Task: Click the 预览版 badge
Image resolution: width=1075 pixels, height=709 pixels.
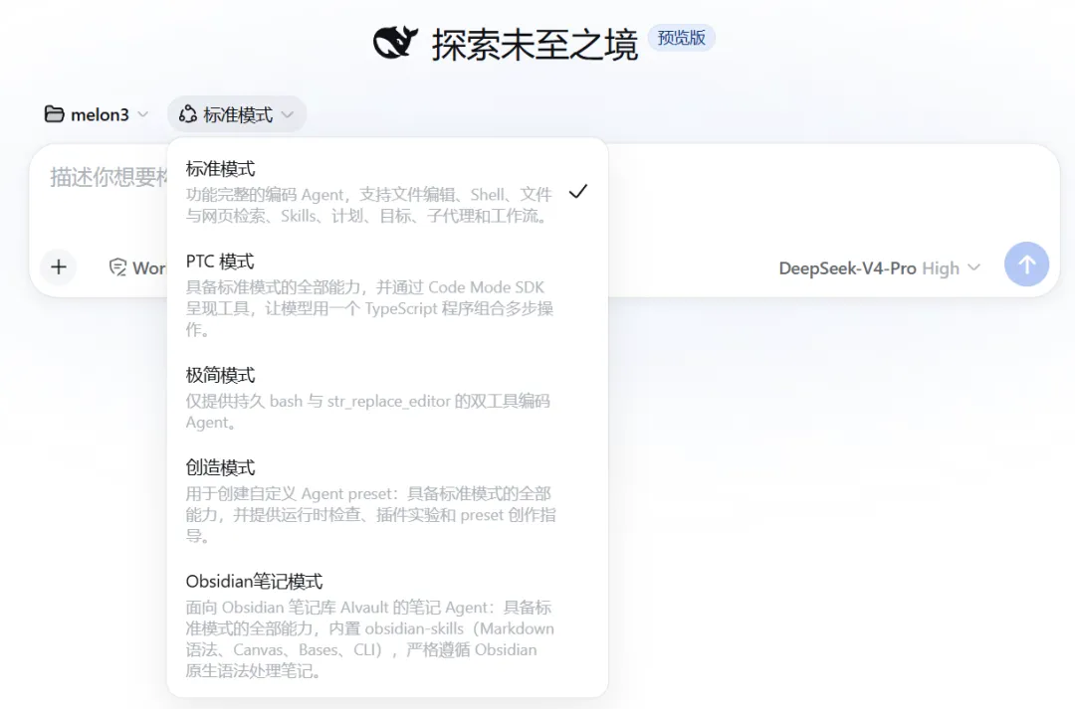Action: (x=682, y=38)
